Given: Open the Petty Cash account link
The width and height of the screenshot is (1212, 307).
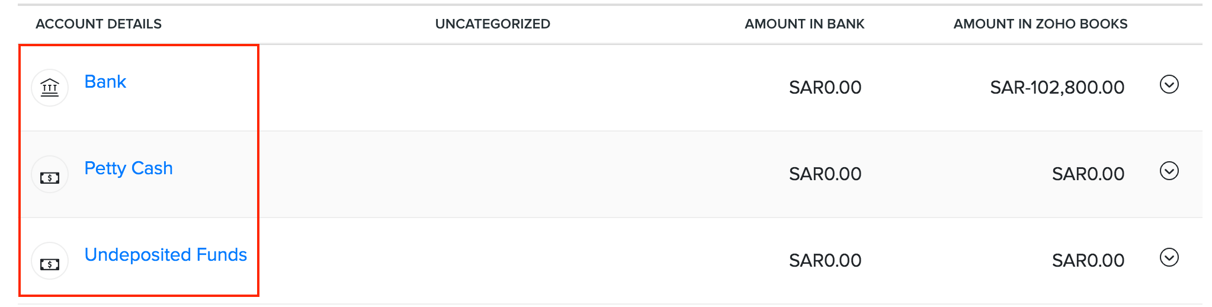Looking at the screenshot, I should tap(129, 168).
